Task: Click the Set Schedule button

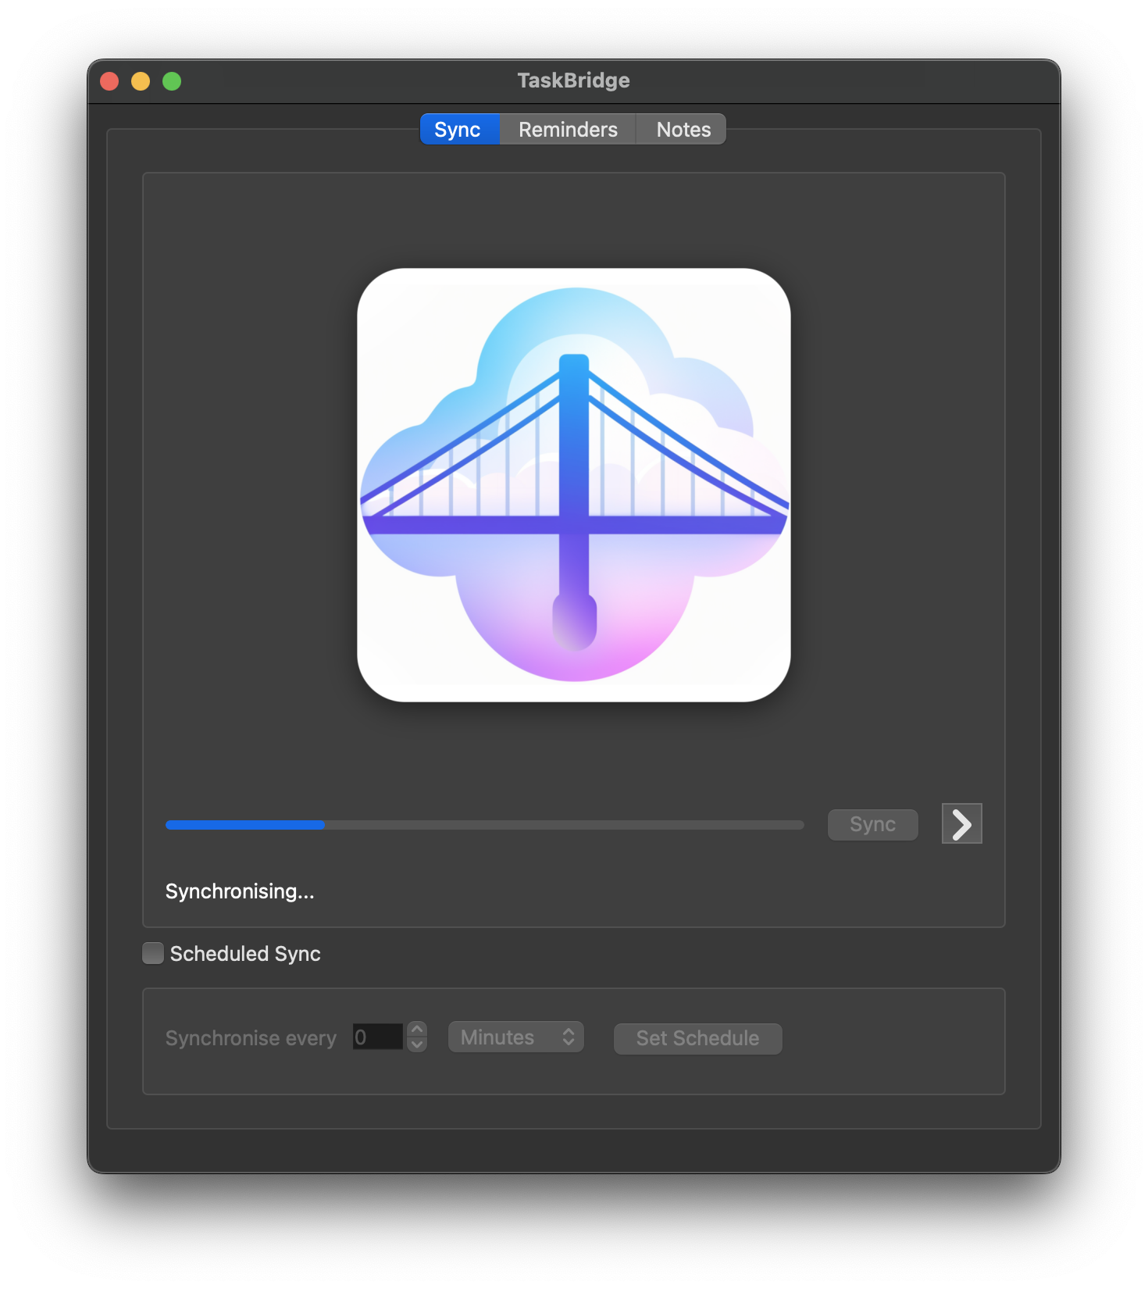Action: 698,1038
